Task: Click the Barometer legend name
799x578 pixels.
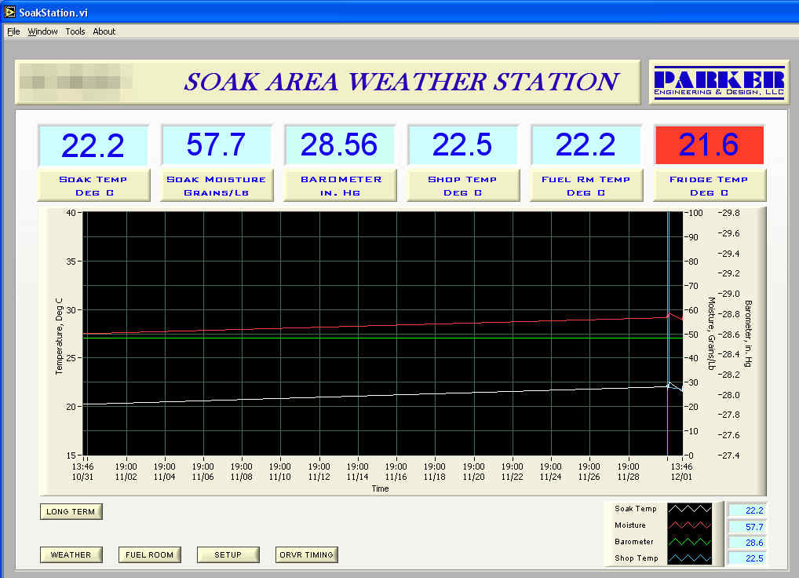Action: 634,541
